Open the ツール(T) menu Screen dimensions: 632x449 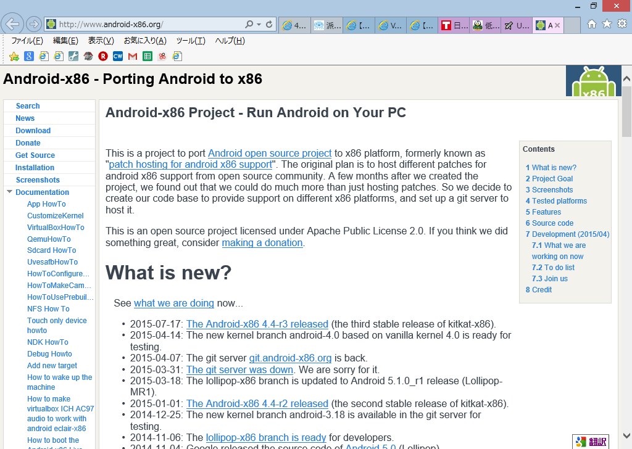191,41
